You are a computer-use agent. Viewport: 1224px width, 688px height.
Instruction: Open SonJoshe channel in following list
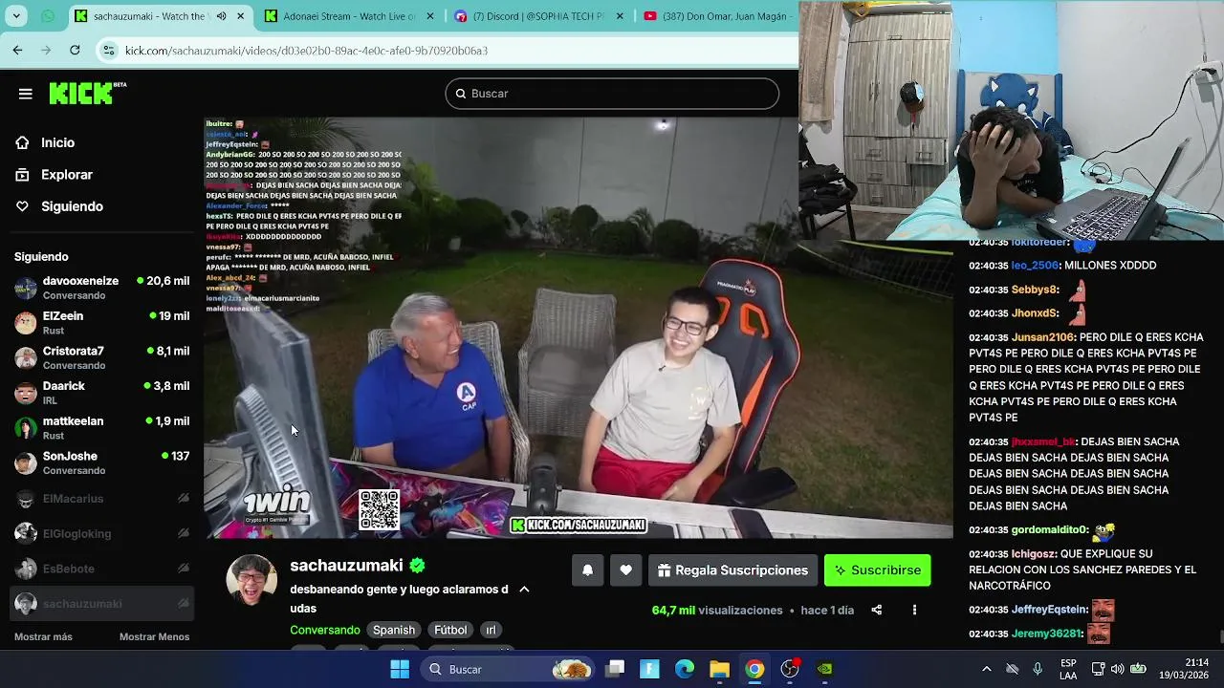pyautogui.click(x=101, y=462)
